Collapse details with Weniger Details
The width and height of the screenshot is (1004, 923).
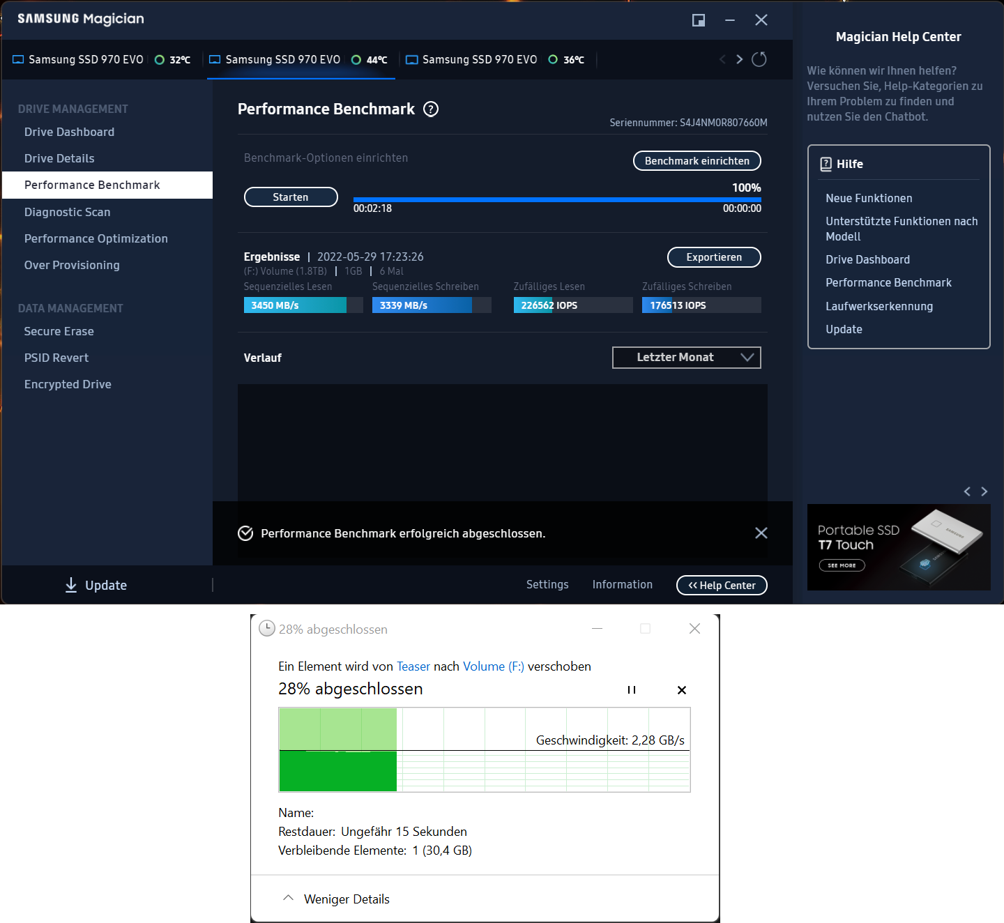pyautogui.click(x=336, y=899)
